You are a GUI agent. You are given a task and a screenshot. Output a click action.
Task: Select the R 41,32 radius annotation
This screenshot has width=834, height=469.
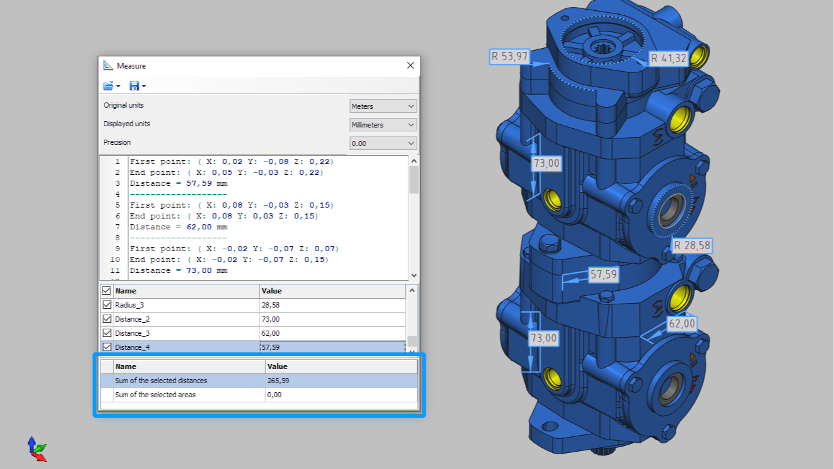coord(670,58)
